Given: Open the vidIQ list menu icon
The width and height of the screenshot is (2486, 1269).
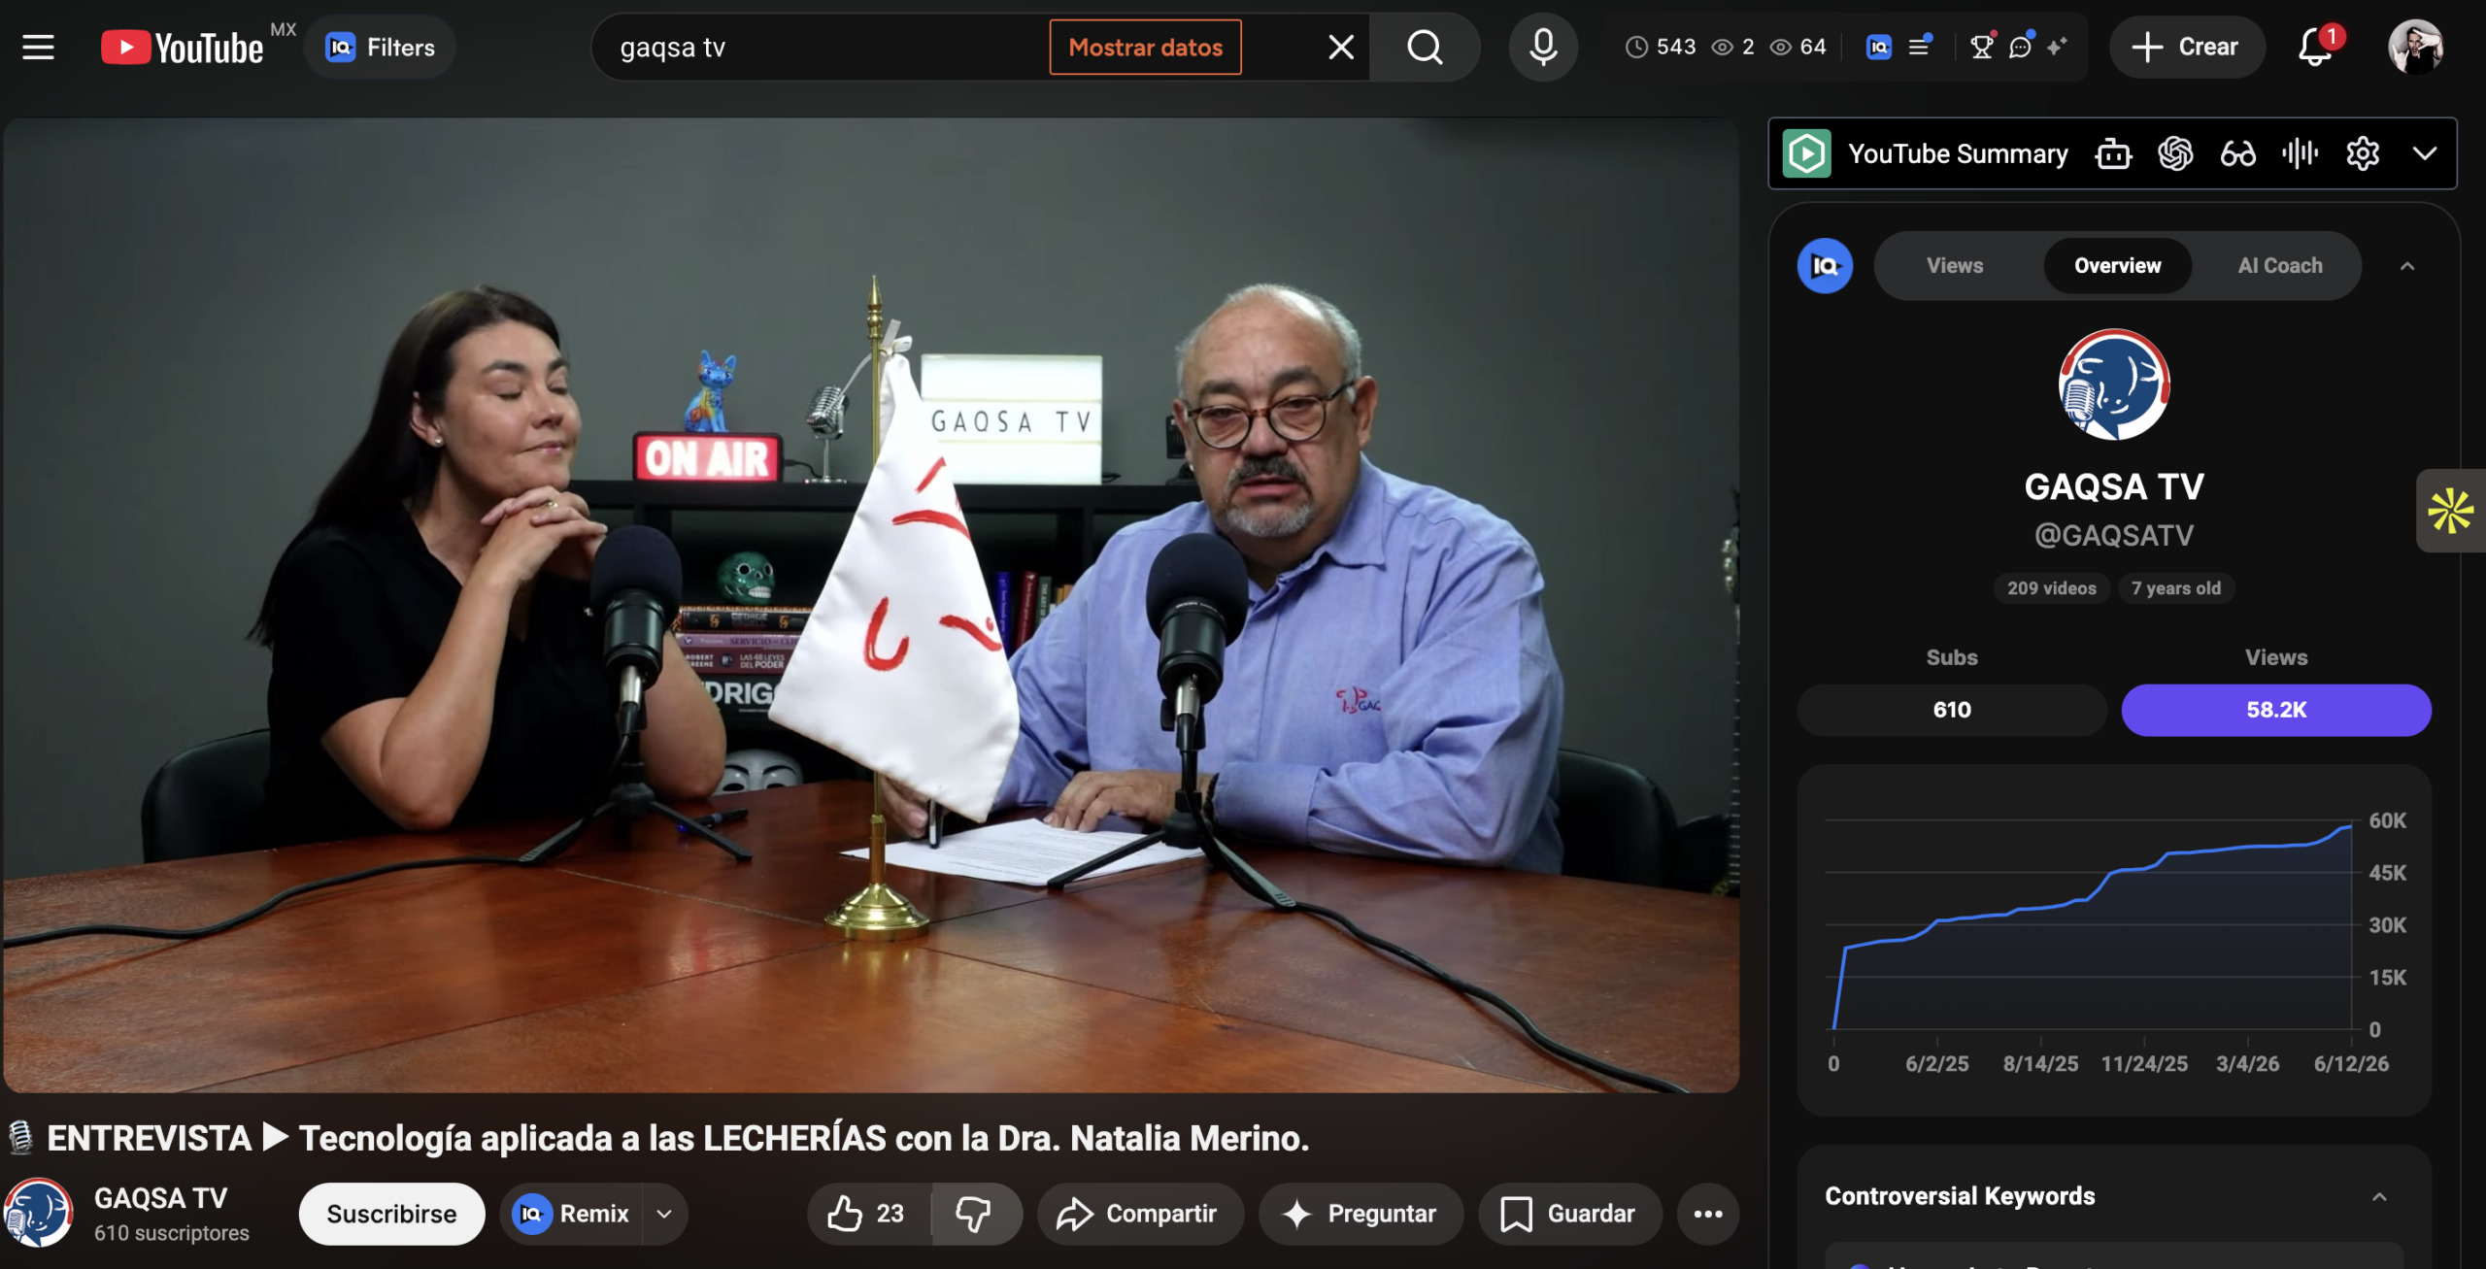Looking at the screenshot, I should point(1919,47).
